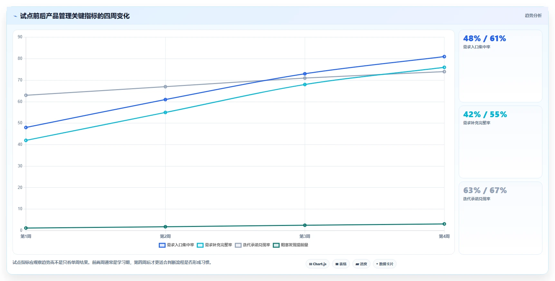The width and height of the screenshot is (555, 281).
Task: Click the 第4周 x-axis label
Action: click(444, 236)
